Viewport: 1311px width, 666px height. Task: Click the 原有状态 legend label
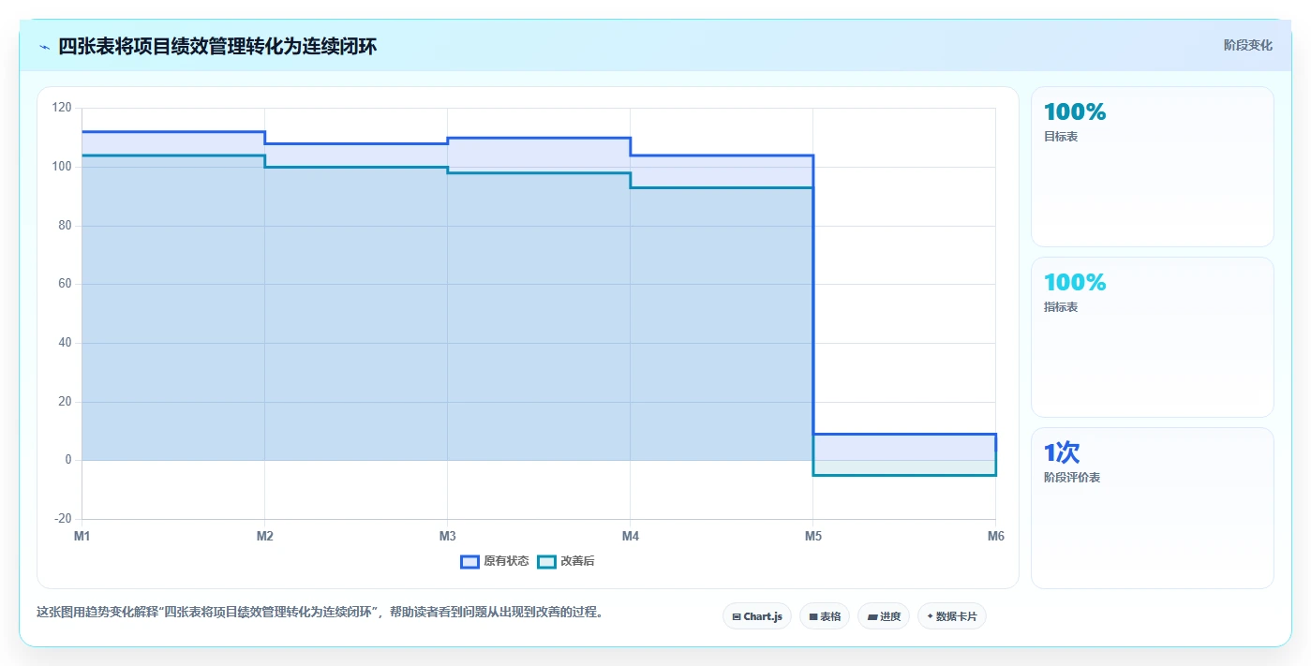pyautogui.click(x=506, y=561)
